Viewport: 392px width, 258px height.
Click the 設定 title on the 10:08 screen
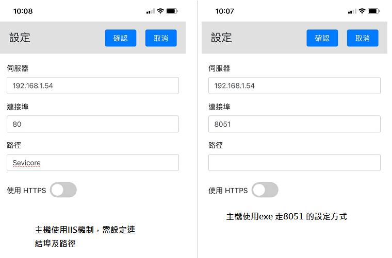(x=20, y=38)
